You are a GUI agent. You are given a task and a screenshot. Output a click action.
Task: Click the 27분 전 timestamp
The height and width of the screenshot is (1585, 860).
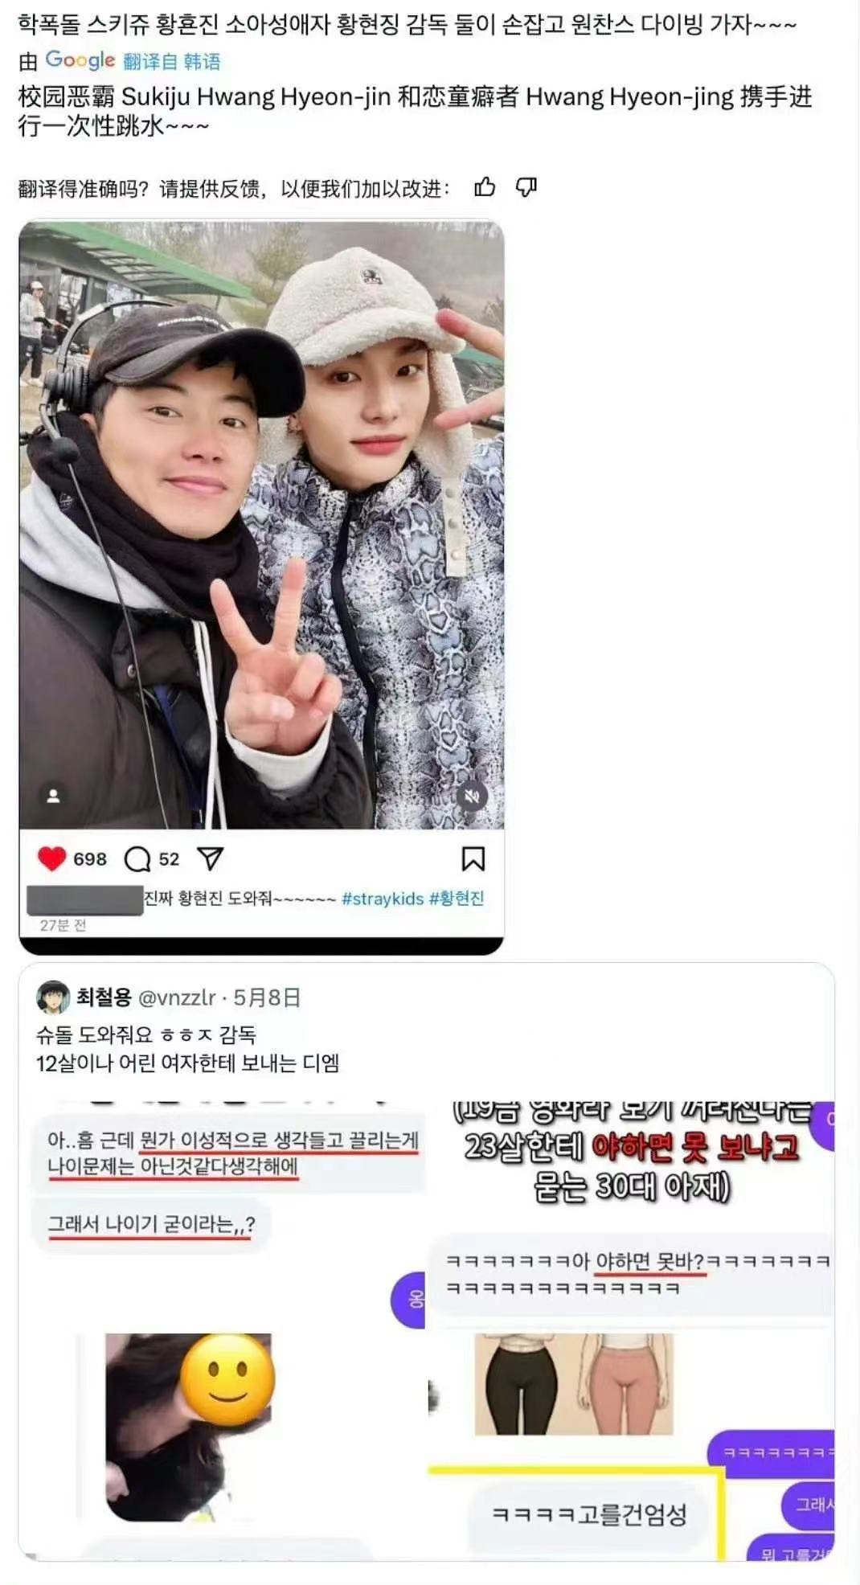pyautogui.click(x=63, y=925)
